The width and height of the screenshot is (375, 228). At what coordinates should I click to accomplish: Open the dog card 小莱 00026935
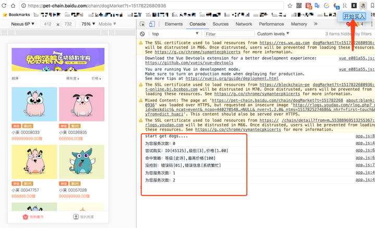coord(82,114)
